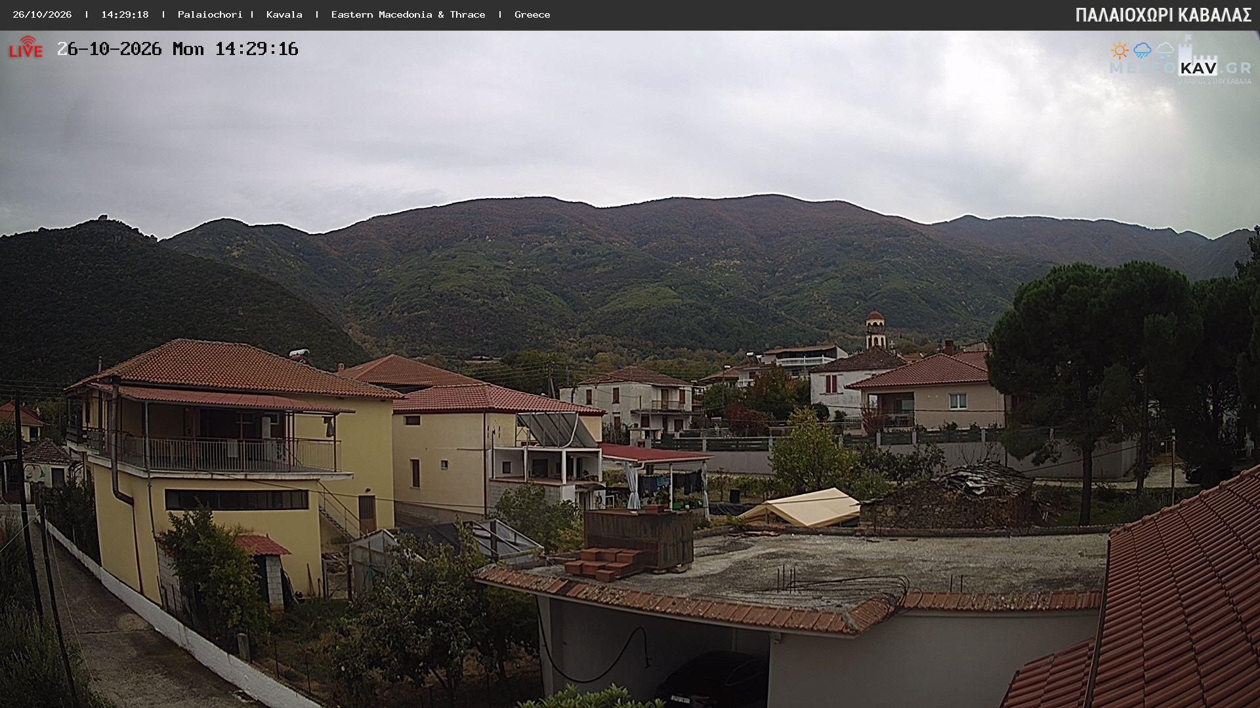The width and height of the screenshot is (1260, 708).
Task: Click the camera timestamp 26-10-2026 Mon 14:29:16
Action: pos(178,49)
